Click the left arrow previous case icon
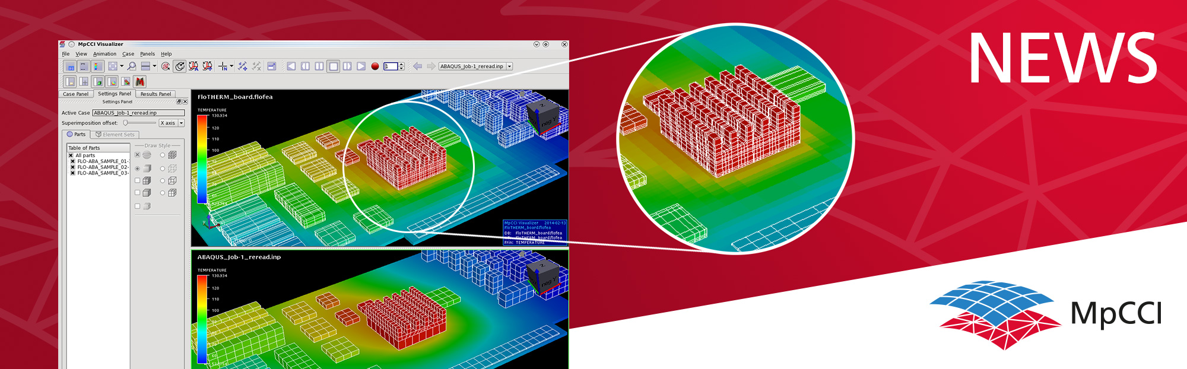The height and width of the screenshot is (369, 1187). 417,66
